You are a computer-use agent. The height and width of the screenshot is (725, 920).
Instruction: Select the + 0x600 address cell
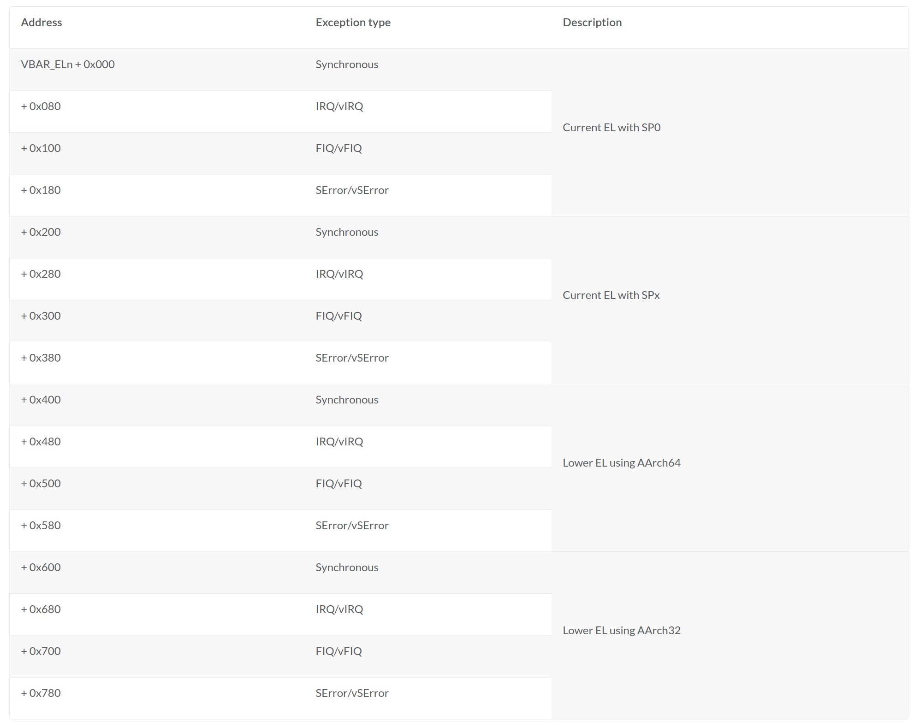pos(41,567)
